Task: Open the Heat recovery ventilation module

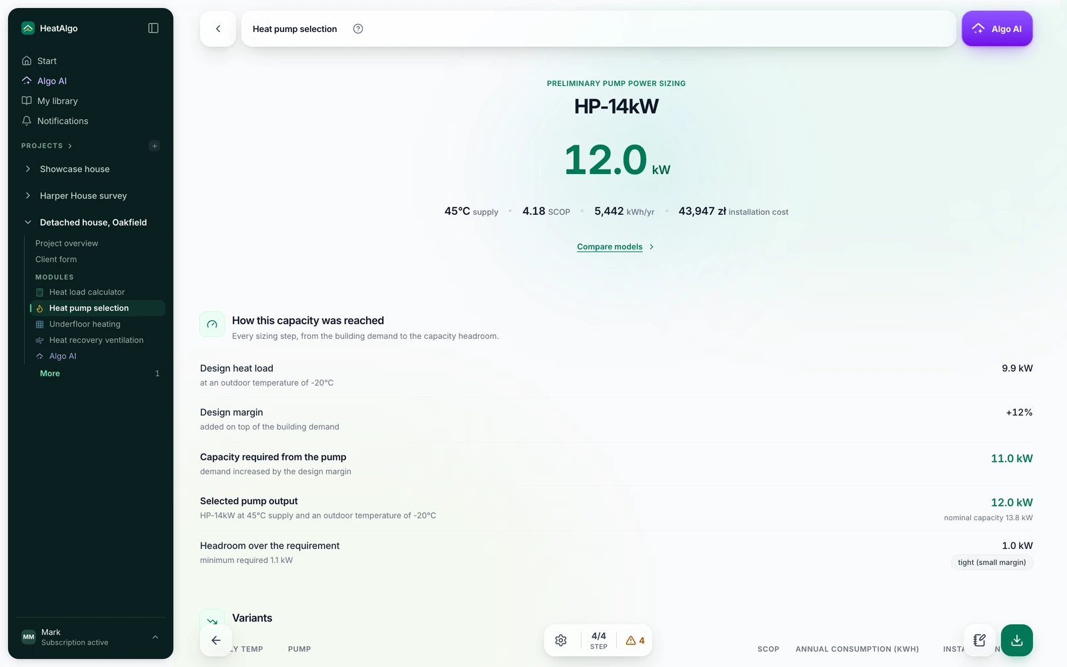Action: click(97, 340)
